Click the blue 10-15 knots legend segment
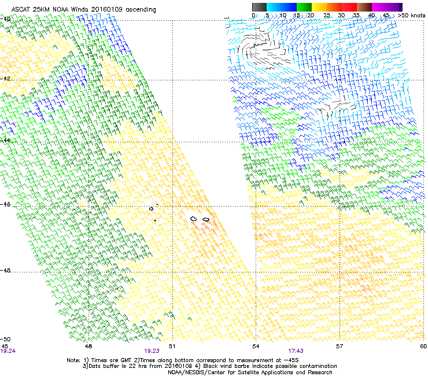The width and height of the screenshot is (428, 376). (289, 7)
